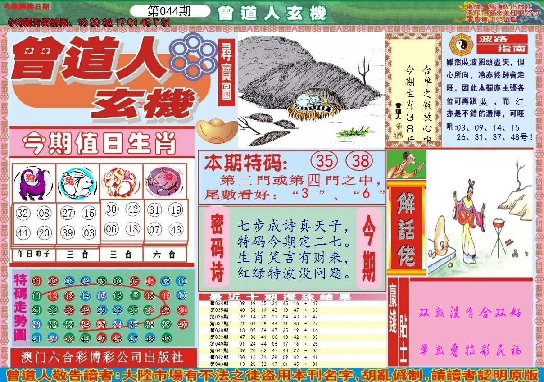Click the purple dog zodiac icon

[x=34, y=183]
